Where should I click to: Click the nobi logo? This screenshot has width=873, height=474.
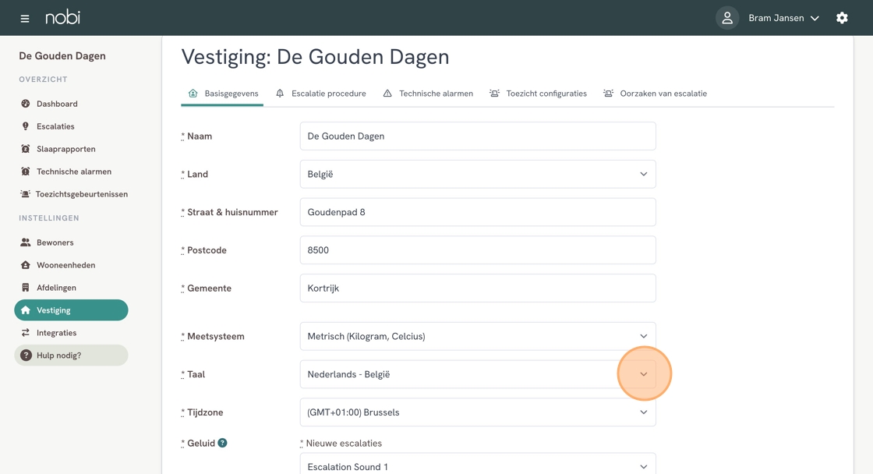(62, 17)
